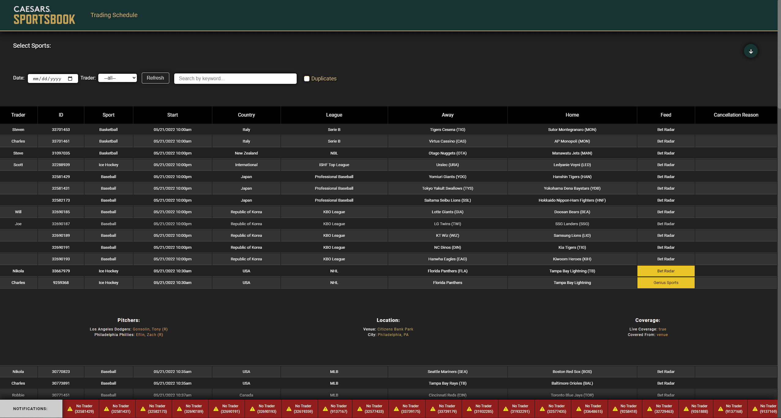This screenshot has height=418, width=781.
Task: Click Hanshin Tigers (HAN) home cell
Action: [x=572, y=177]
